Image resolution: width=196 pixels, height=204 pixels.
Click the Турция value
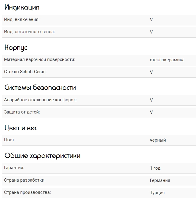tap(157, 193)
